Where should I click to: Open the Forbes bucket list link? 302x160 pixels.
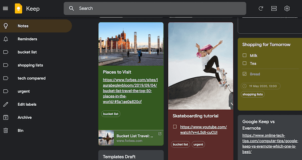(x=130, y=91)
